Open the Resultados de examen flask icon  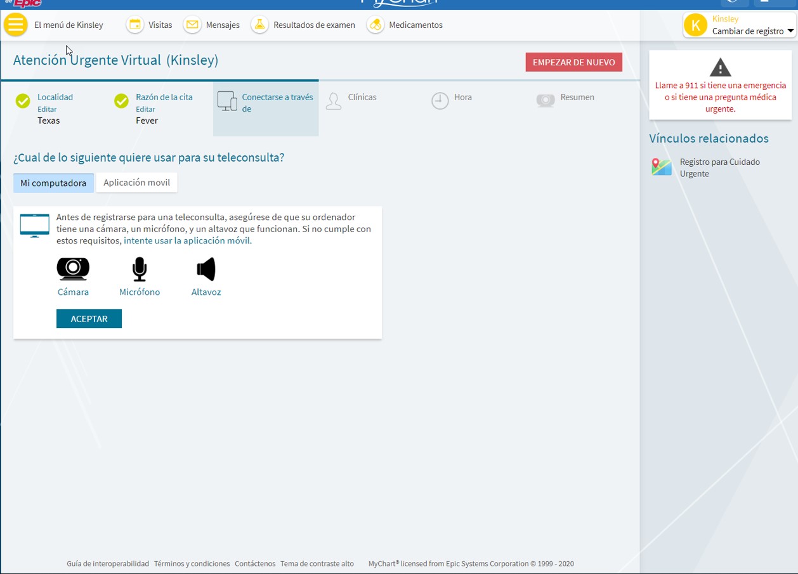pyautogui.click(x=259, y=25)
